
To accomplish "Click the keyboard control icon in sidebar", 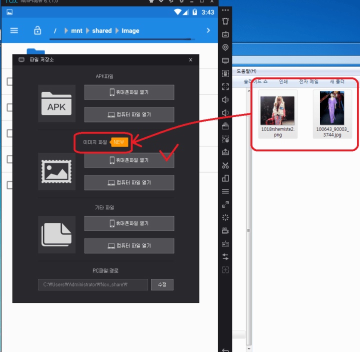I will coord(225,34).
